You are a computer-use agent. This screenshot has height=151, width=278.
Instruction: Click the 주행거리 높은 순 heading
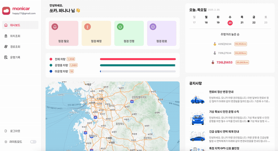click(230, 34)
